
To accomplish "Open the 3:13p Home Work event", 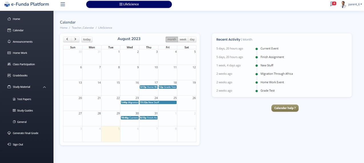I will pyautogui.click(x=148, y=87).
